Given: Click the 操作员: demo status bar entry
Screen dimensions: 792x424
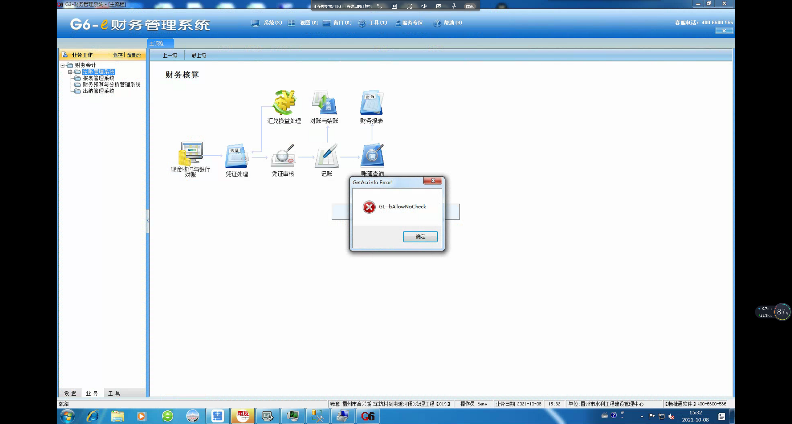Looking at the screenshot, I should [473, 404].
